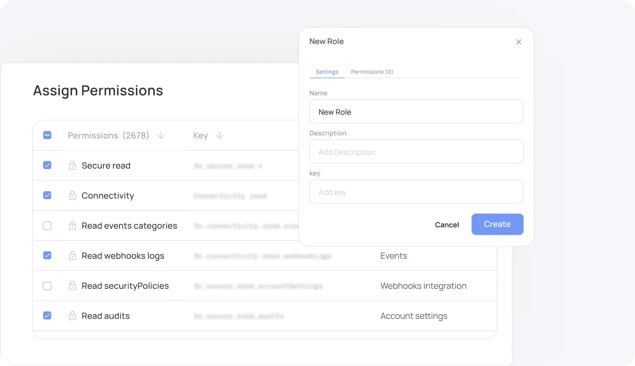Click lock icon next to Read audits
635x366 pixels.
72,316
